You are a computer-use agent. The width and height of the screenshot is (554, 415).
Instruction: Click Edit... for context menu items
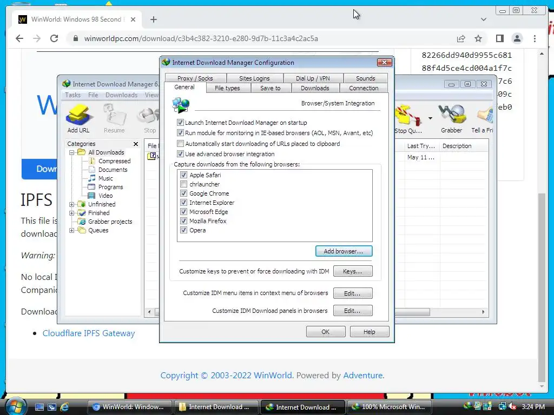click(352, 293)
